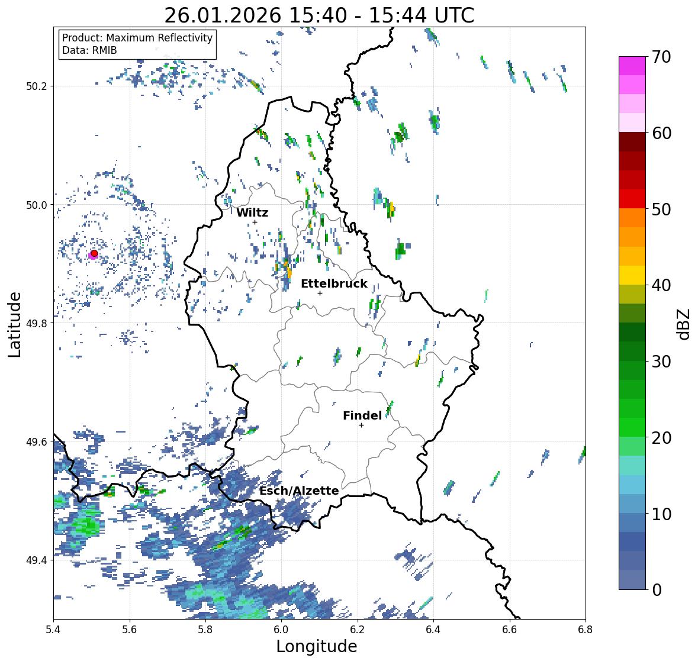Click the colorbar tick label 30
698x661 pixels.
661,361
